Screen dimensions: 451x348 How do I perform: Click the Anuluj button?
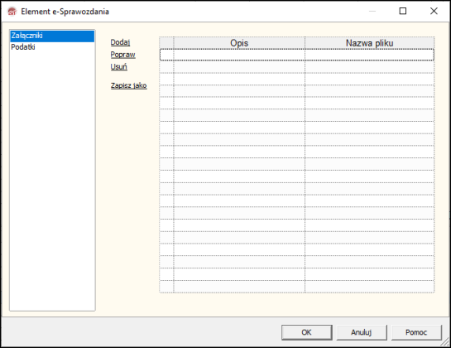pyautogui.click(x=362, y=332)
